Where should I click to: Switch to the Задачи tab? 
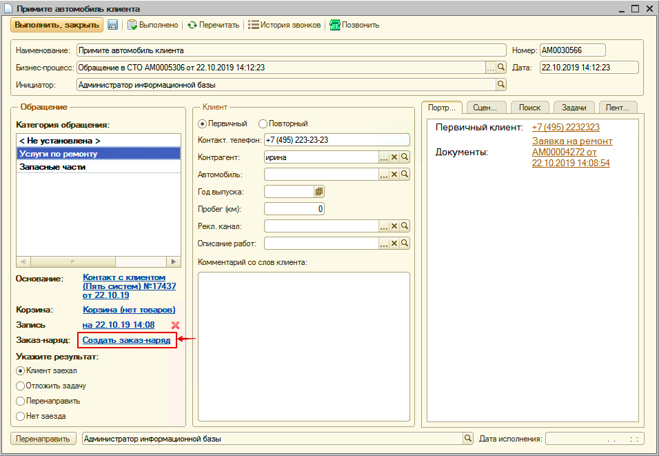tap(574, 108)
